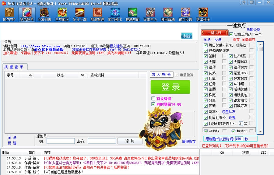Image resolution: width=274 pixels, height=175 pixels.
Task: Open the 辅助功能 toolbar icon
Action: (132, 15)
